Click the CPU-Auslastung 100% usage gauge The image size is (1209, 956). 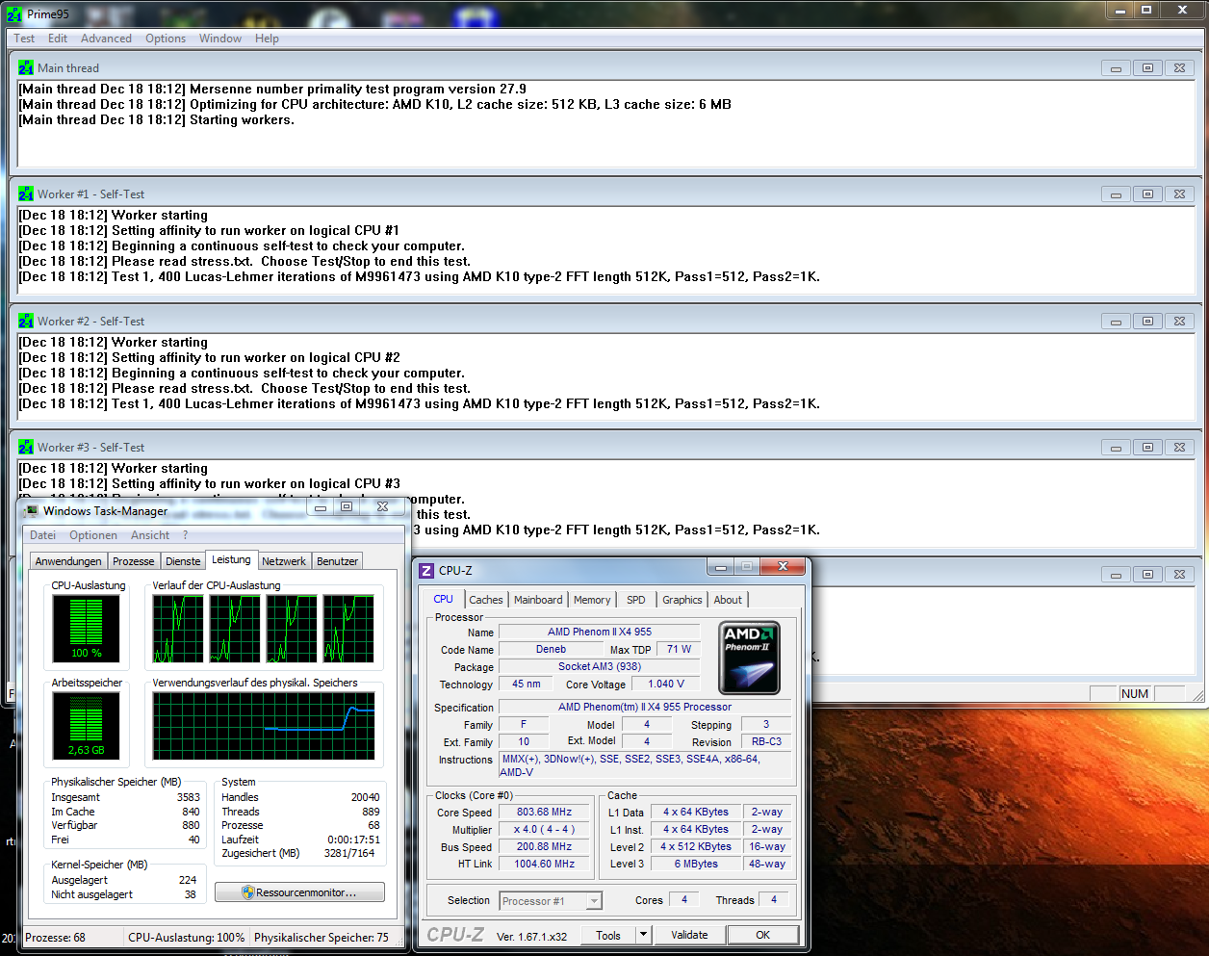(87, 628)
